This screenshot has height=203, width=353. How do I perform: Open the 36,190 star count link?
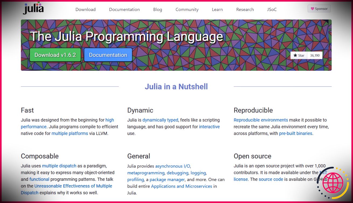(x=315, y=55)
